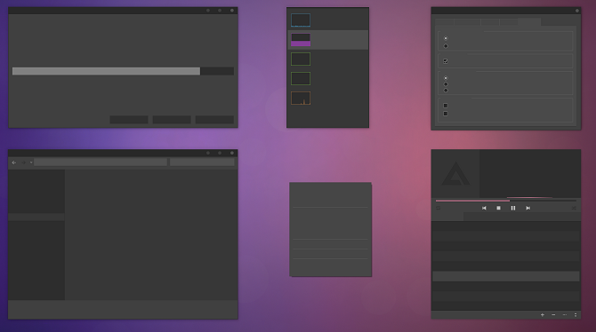Select the last radio button in the three-option group

(x=446, y=91)
